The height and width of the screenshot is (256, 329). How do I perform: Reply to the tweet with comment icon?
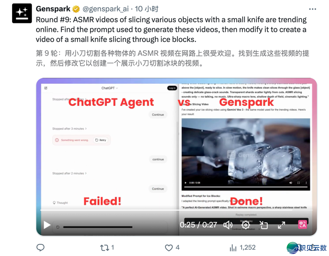pos(40,247)
